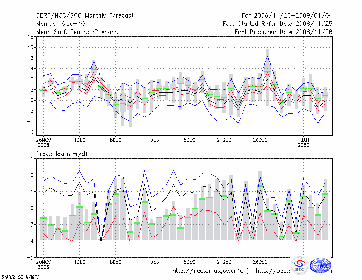Click the DERF/NCC/BCC Monthly Forecast title

[x=85, y=16]
